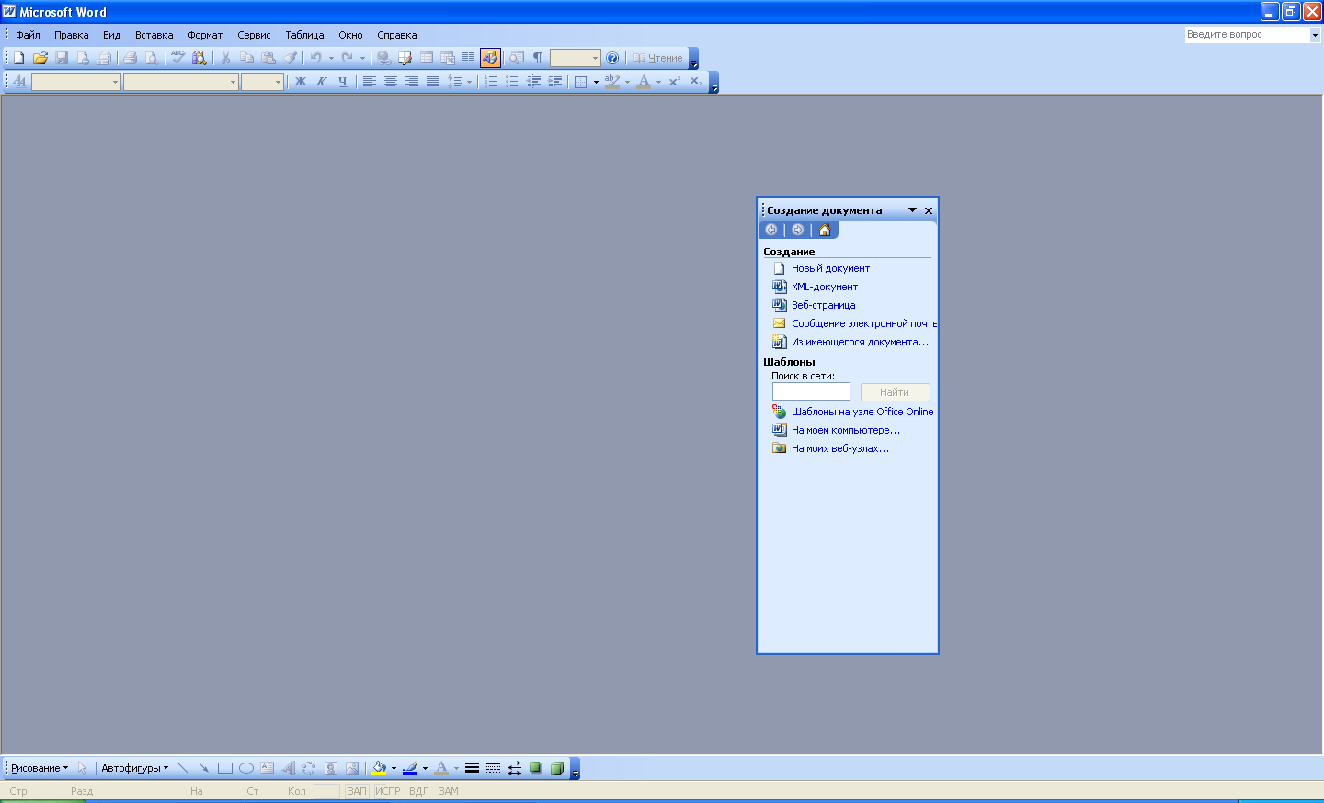This screenshot has width=1324, height=803.
Task: Click the Paste clipboard icon
Action: coord(268,58)
